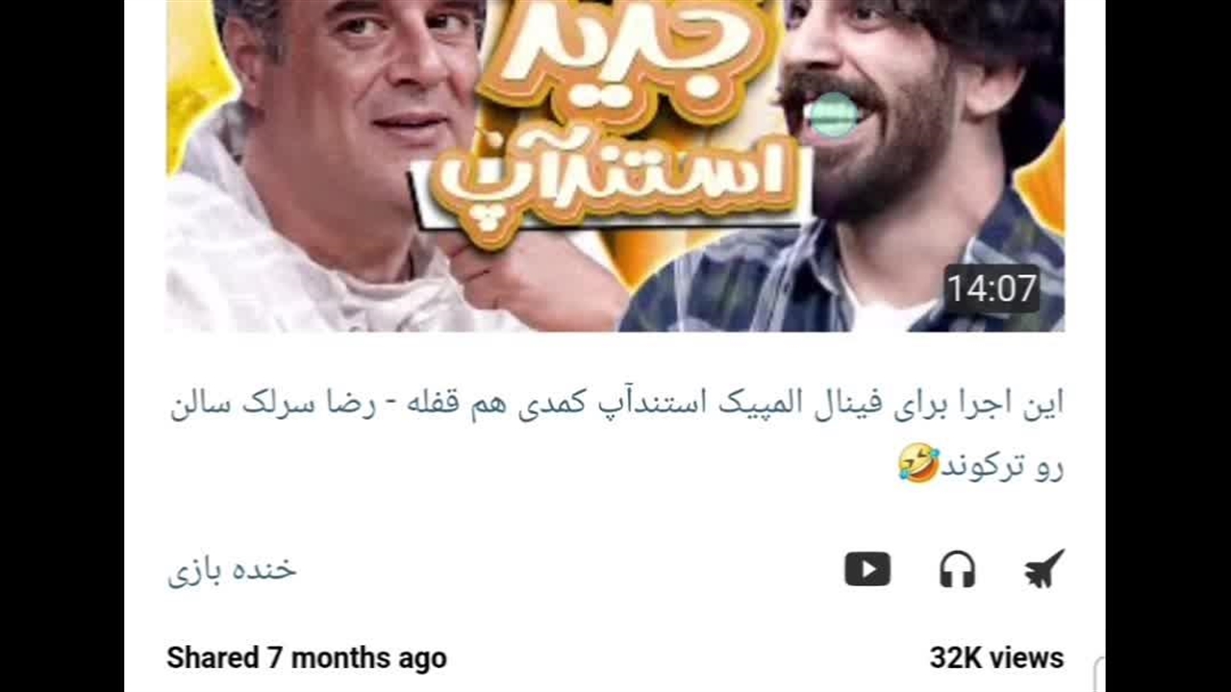Open the خنده بازی channel
The width and height of the screenshot is (1231, 692).
[233, 569]
